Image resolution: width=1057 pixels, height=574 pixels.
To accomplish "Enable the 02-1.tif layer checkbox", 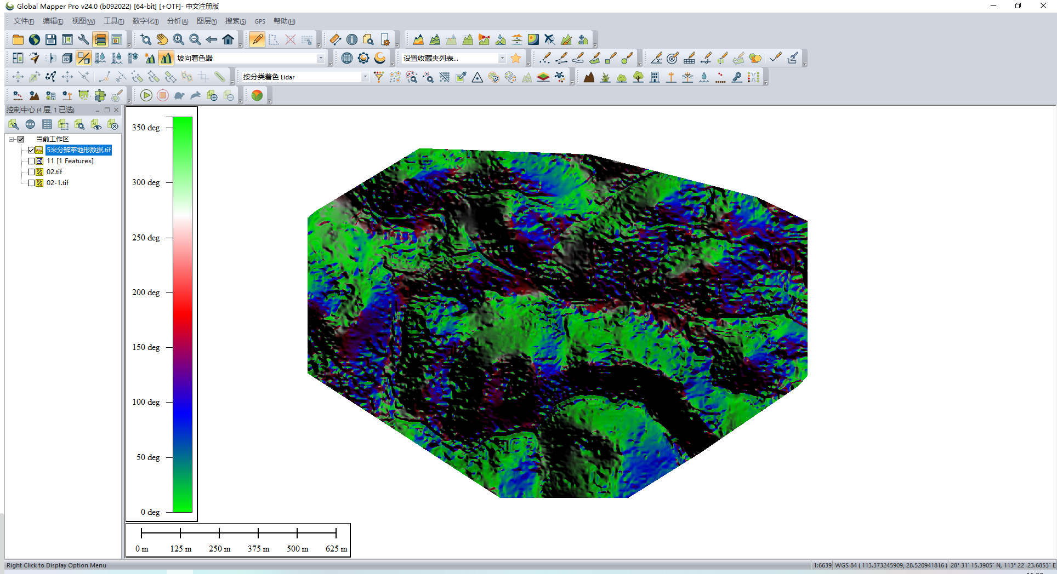I will [31, 183].
